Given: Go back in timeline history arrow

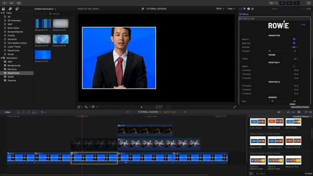Looking at the screenshot, I should tap(128, 112).
